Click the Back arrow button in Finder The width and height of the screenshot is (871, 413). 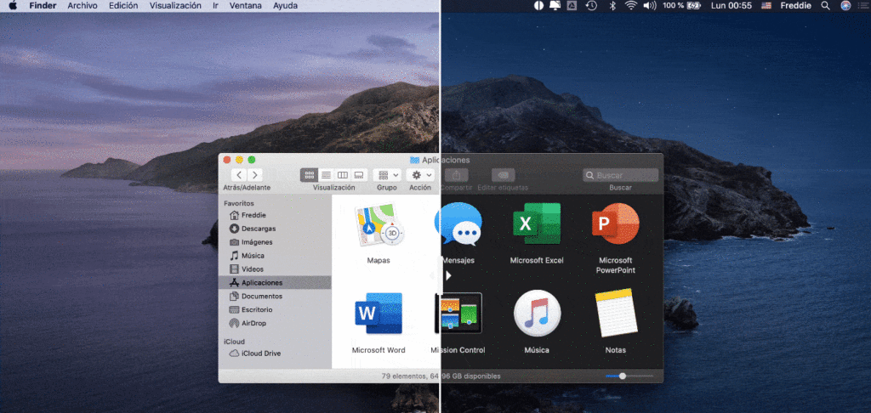click(x=239, y=174)
